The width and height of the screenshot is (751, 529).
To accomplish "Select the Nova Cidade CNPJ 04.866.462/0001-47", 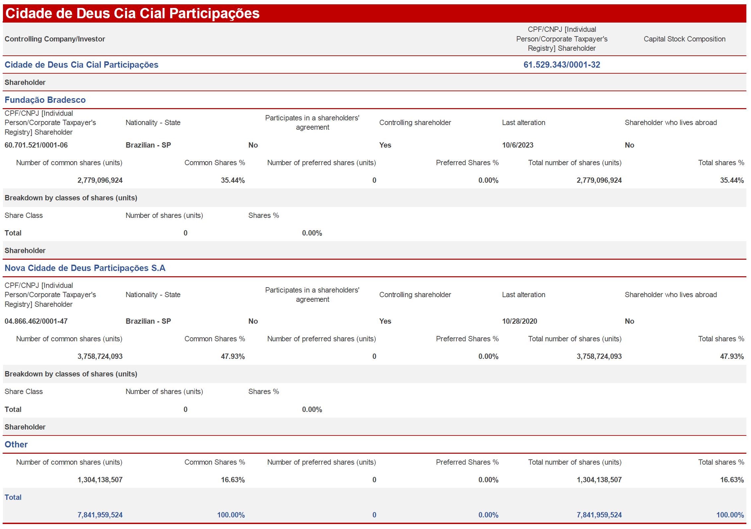I will click(x=36, y=321).
